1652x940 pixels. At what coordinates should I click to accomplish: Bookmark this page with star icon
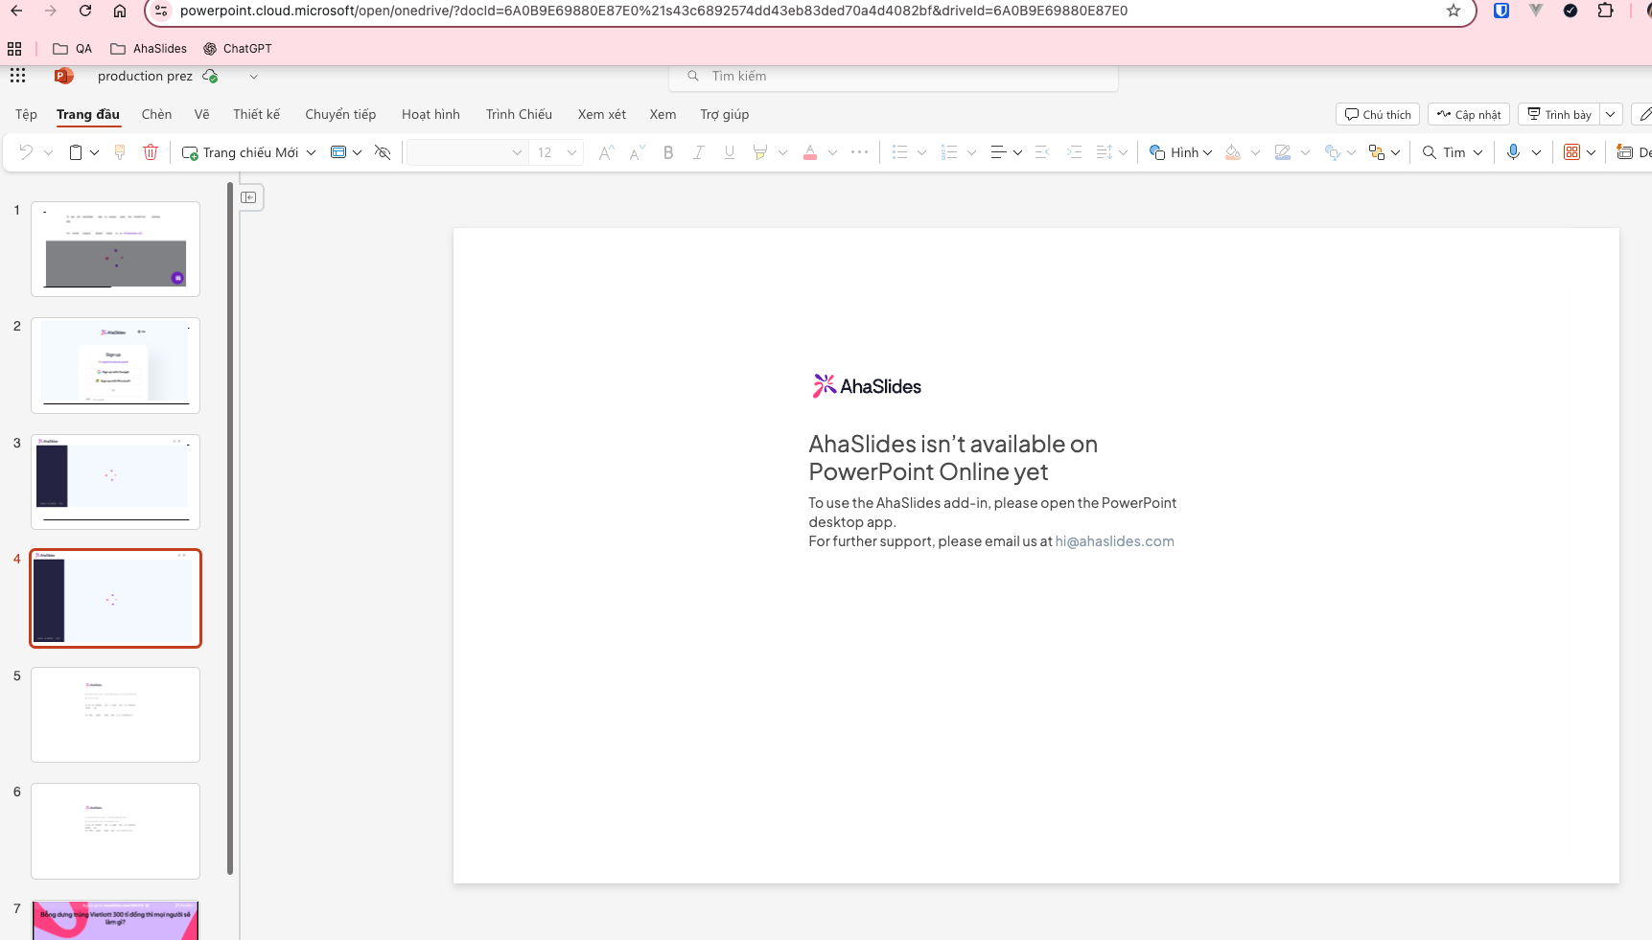point(1454,11)
